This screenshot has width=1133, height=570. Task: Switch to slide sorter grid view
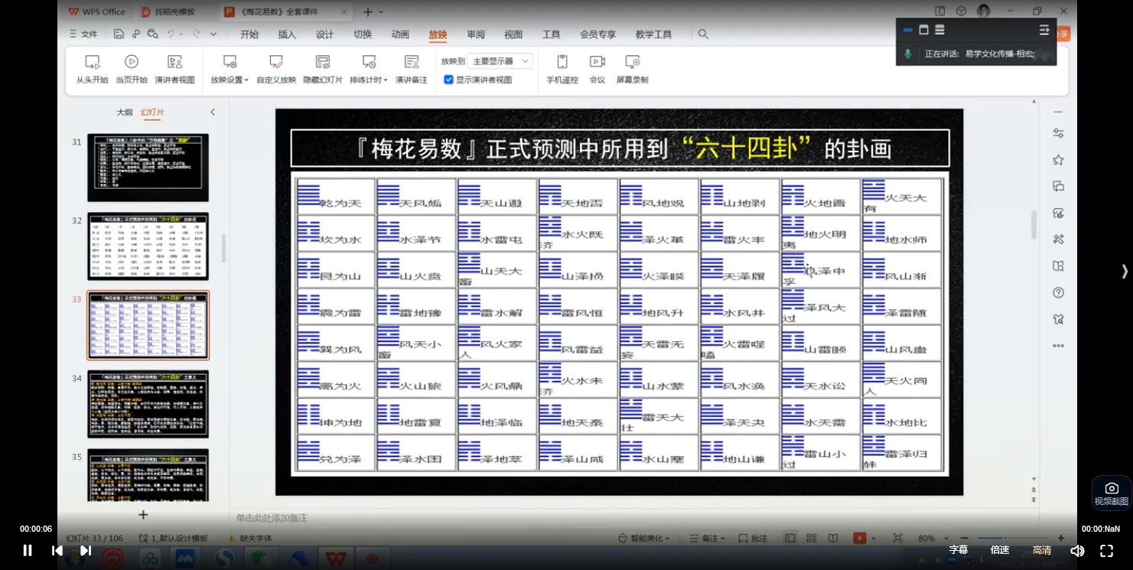(812, 538)
